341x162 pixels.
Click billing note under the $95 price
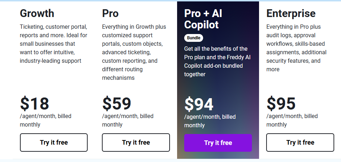tap(292, 120)
